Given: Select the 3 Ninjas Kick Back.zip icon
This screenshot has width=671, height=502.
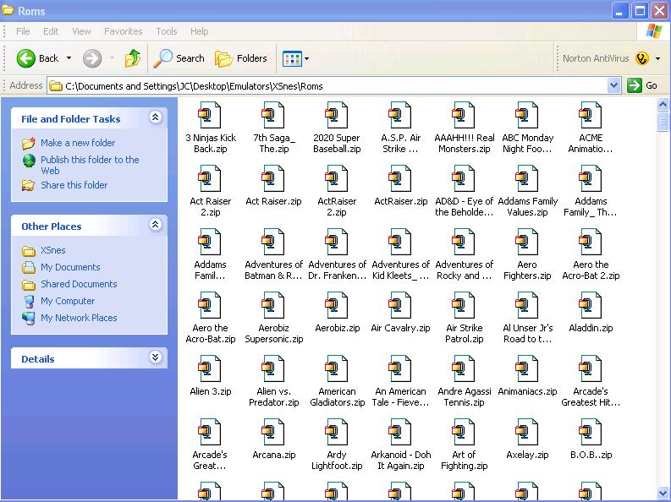Looking at the screenshot, I should (x=210, y=115).
